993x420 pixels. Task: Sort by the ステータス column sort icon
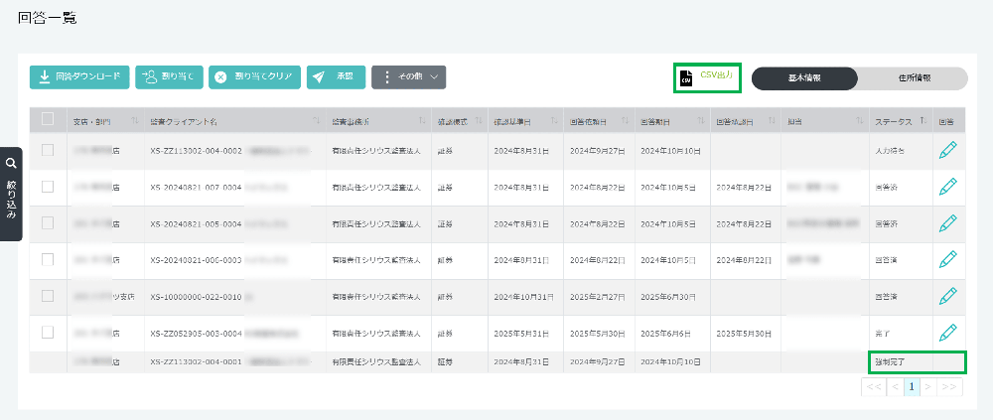[x=923, y=121]
